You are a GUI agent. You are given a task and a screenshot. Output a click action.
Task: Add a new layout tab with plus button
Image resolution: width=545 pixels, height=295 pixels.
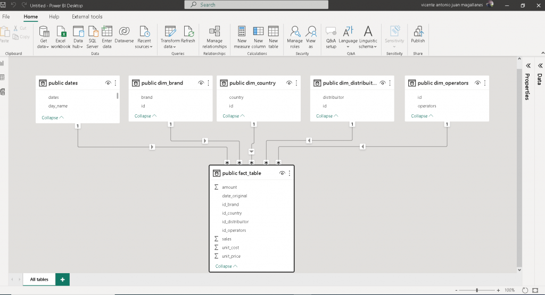[x=62, y=279]
